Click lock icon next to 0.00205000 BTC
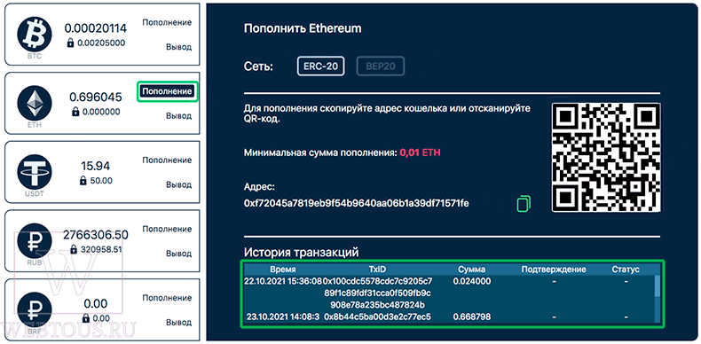The height and width of the screenshot is (344, 701). (x=70, y=43)
